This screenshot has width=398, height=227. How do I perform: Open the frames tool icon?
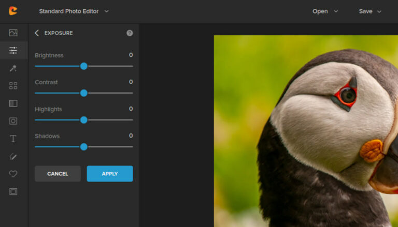click(x=13, y=191)
